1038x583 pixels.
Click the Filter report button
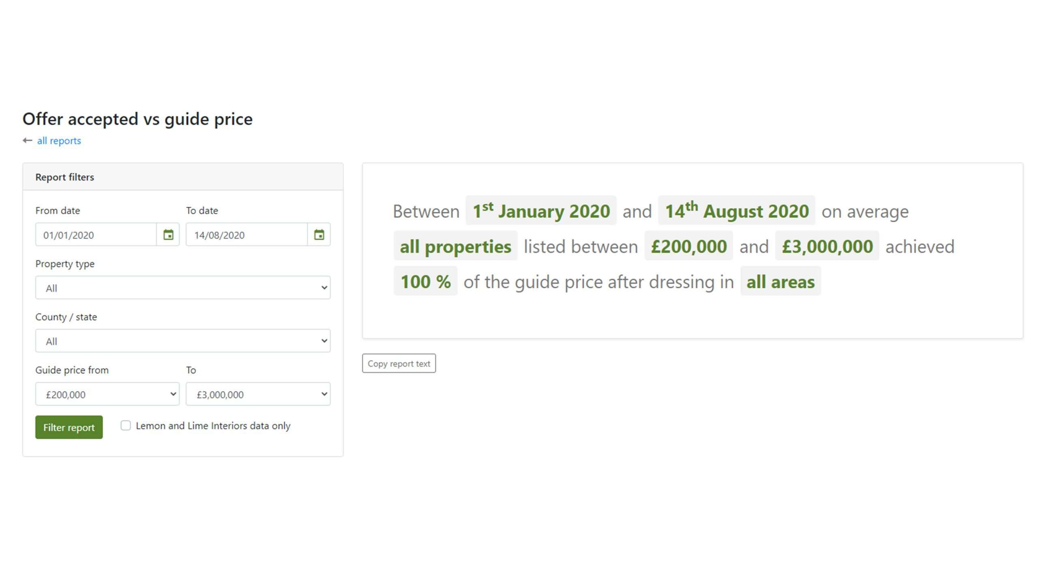(69, 427)
